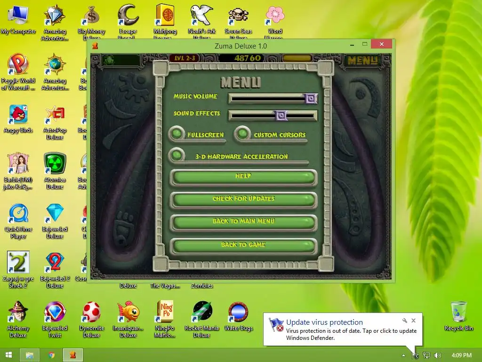The image size is (482, 362).
Task: Select the Water Bugs icon
Action: pyautogui.click(x=238, y=316)
